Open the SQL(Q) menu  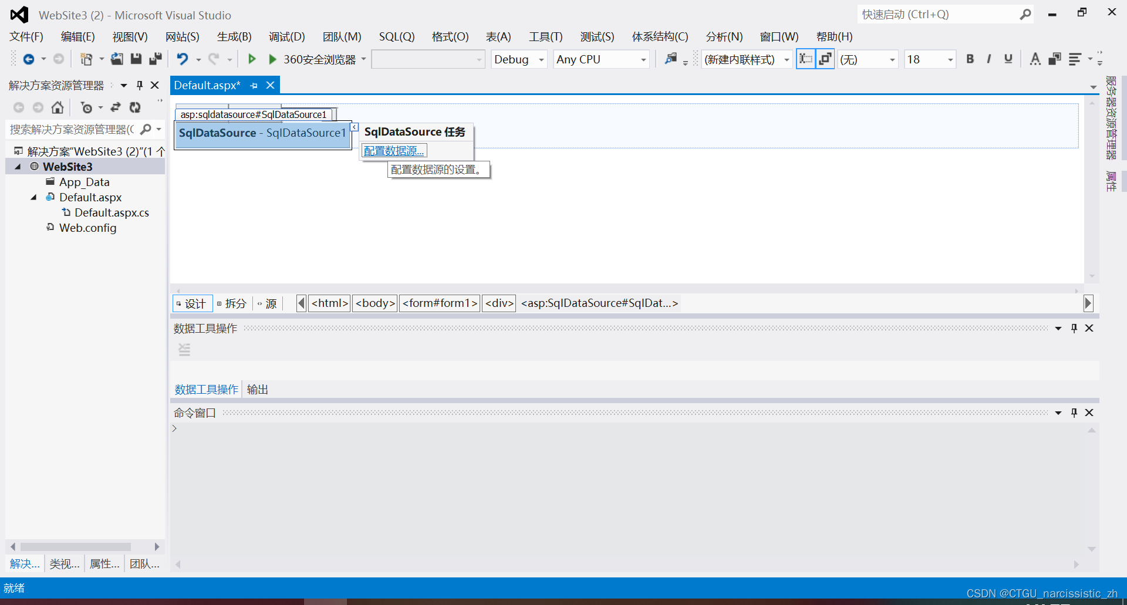pos(397,36)
